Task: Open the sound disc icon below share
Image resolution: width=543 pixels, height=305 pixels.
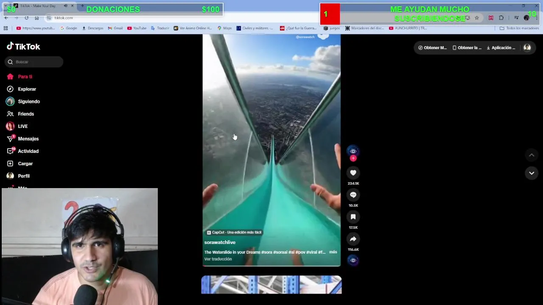Action: click(353, 260)
